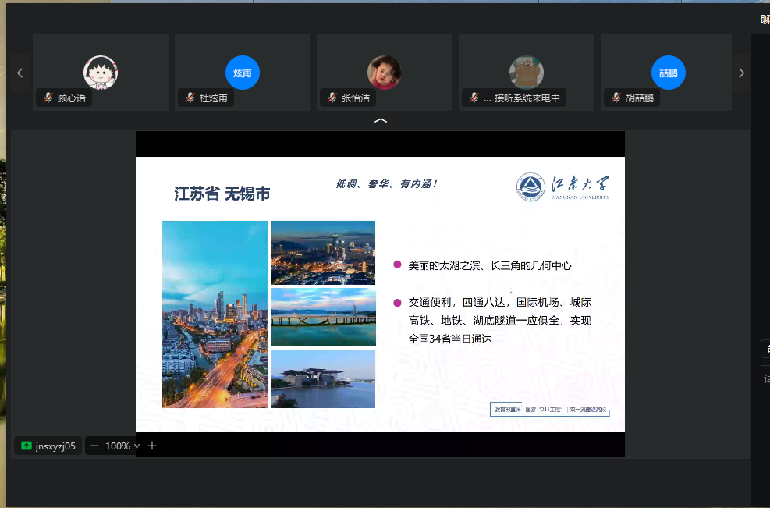Select 胡喆鹏's blue avatar
Screen dimensions: 770x508
[x=668, y=73]
